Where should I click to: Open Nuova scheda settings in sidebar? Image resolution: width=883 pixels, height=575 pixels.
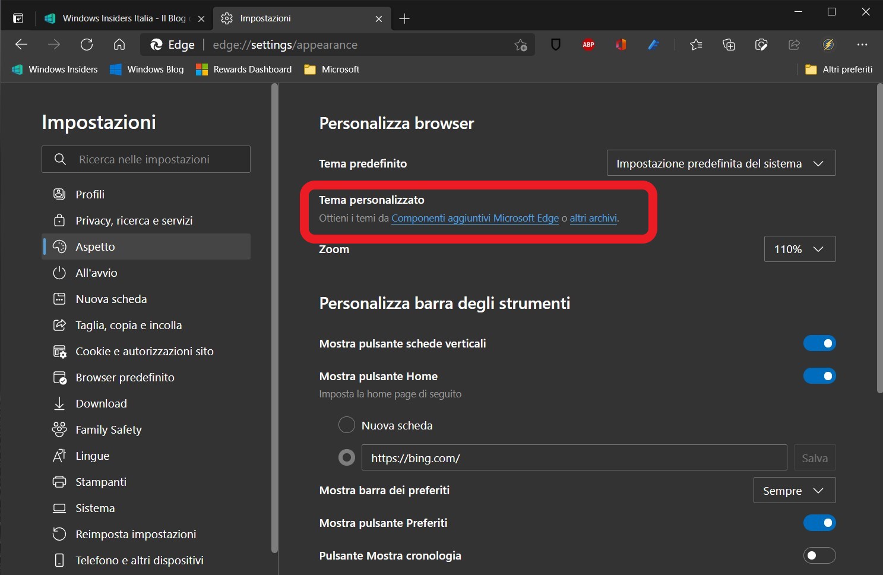[x=146, y=299]
